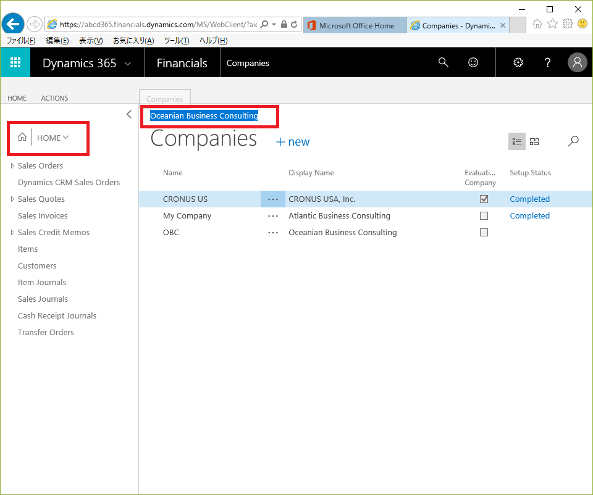Open Completed setup status for My Company
The image size is (593, 495).
click(x=529, y=216)
